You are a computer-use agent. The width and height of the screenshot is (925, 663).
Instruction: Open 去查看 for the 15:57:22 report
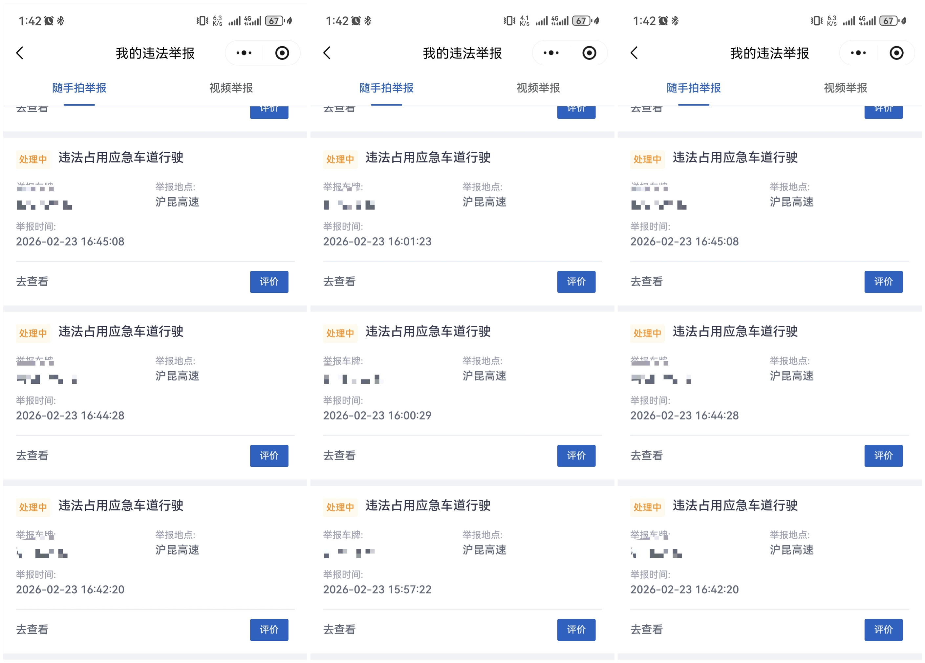339,629
